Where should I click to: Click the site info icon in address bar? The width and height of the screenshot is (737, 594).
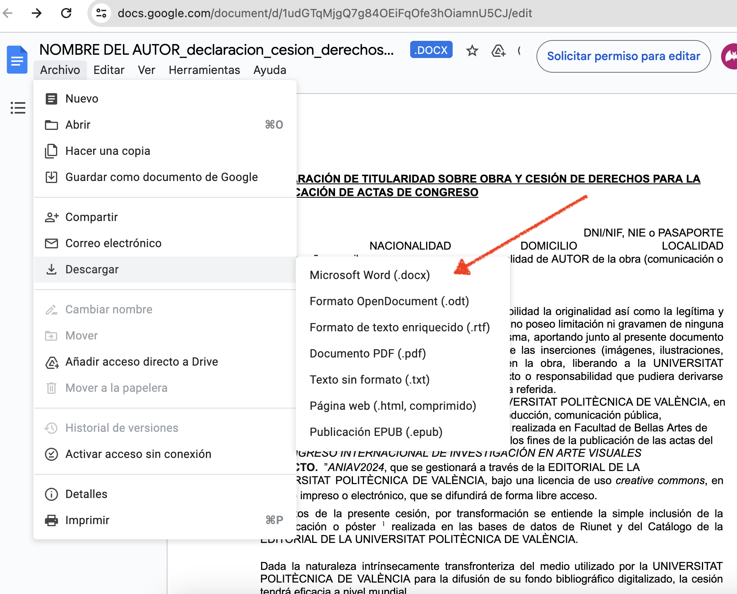[x=101, y=13]
